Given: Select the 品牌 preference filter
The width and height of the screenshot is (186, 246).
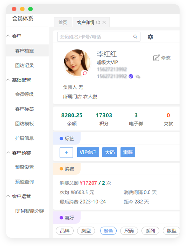Looking at the screenshot, I should pos(65,231).
